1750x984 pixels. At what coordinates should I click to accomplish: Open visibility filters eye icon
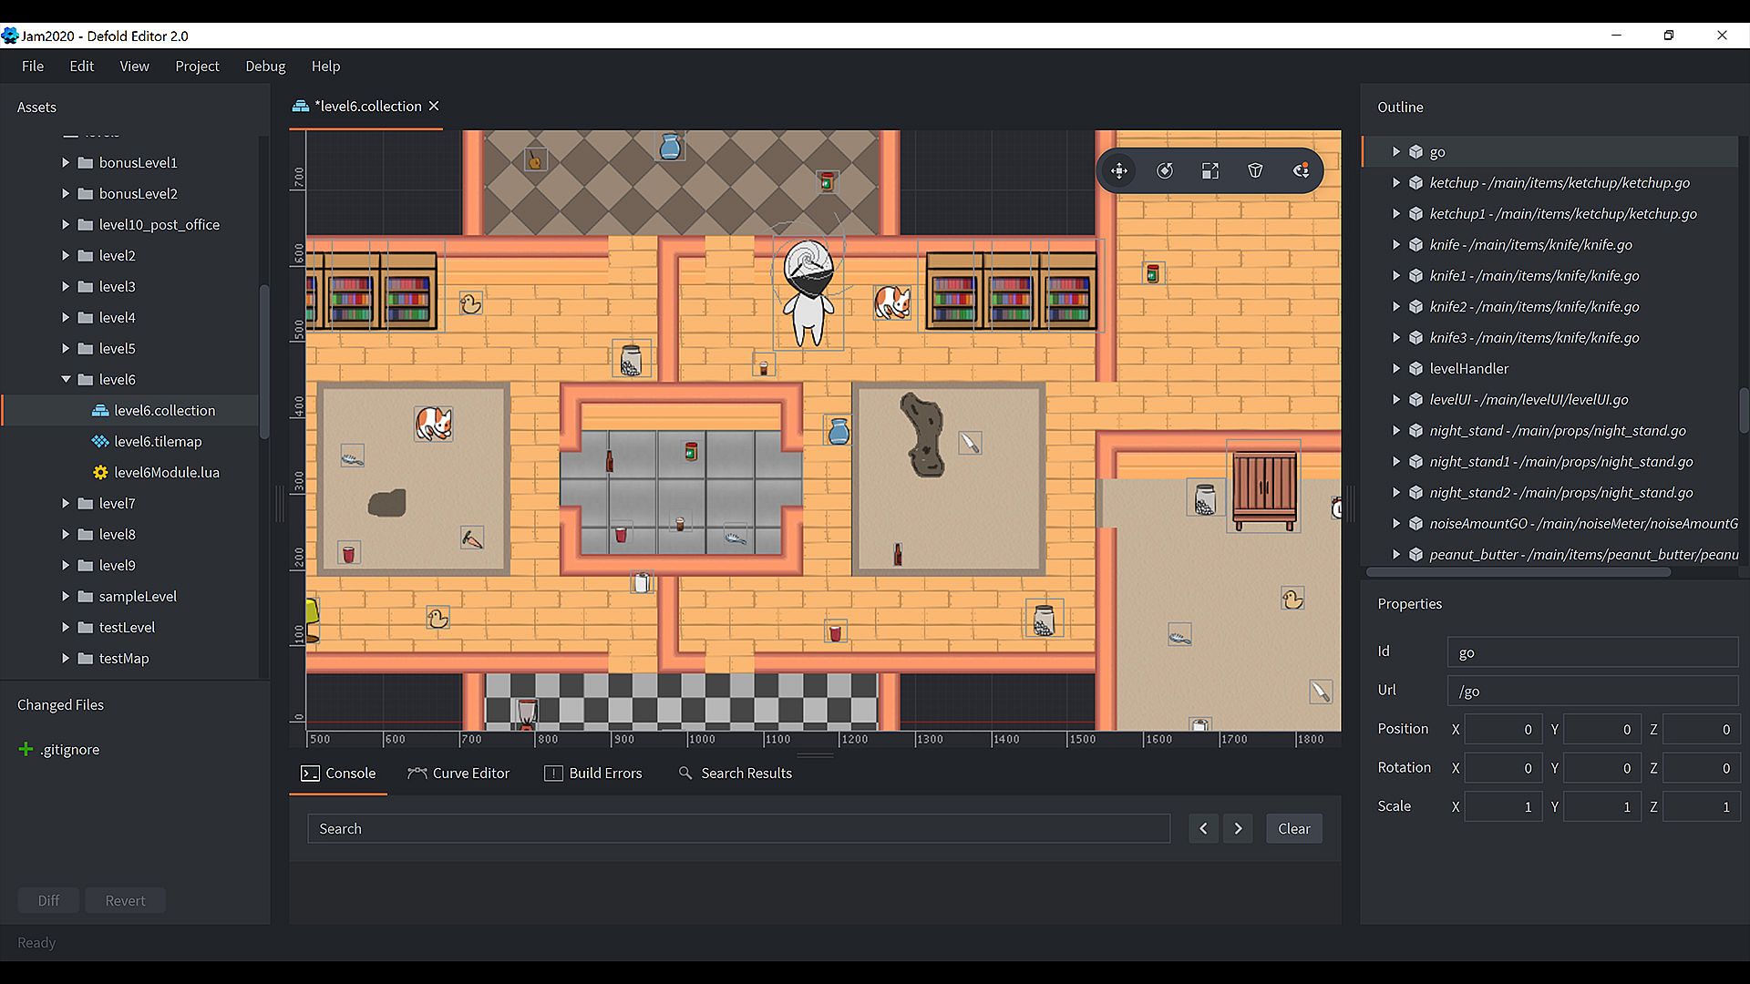pyautogui.click(x=1301, y=170)
